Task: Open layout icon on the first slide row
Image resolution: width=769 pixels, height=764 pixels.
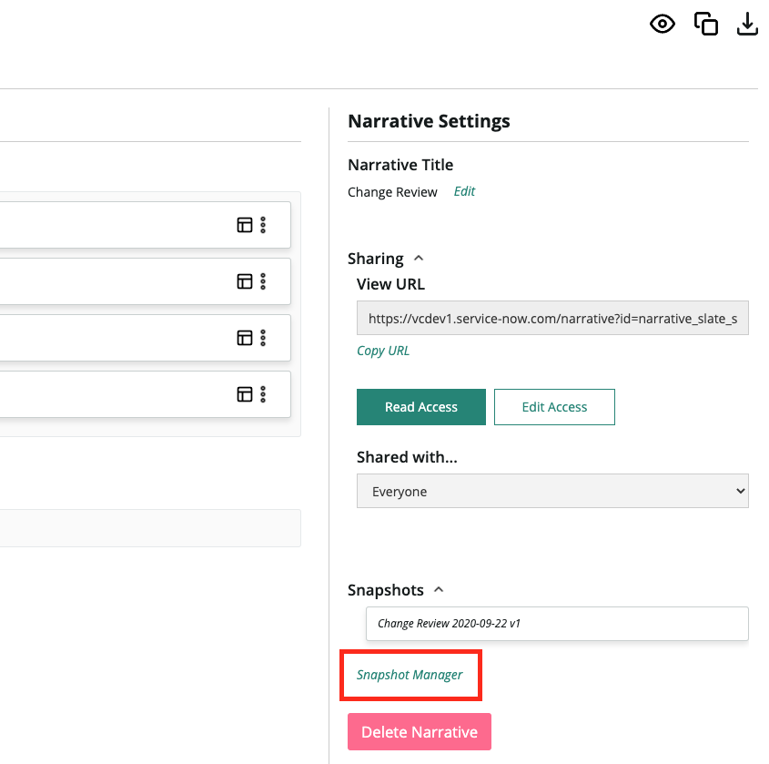Action: [244, 225]
